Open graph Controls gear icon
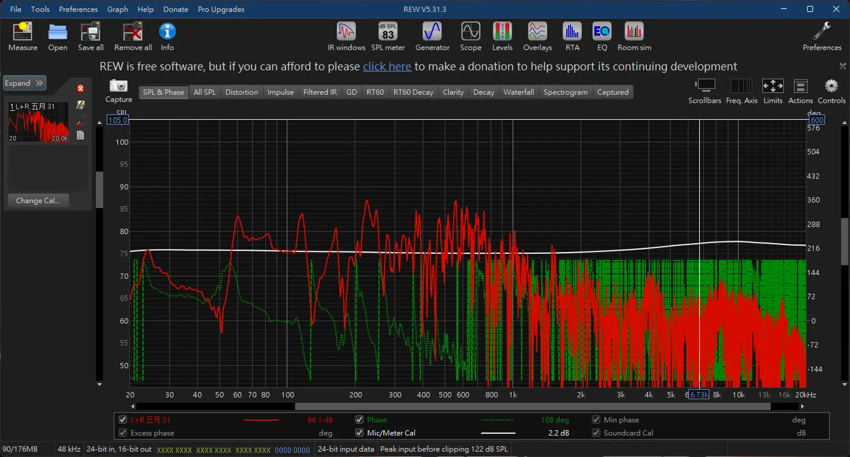 831,85
